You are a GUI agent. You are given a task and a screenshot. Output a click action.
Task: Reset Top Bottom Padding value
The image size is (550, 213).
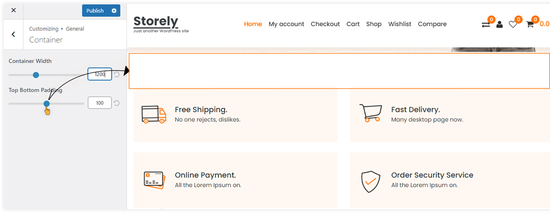pos(117,103)
